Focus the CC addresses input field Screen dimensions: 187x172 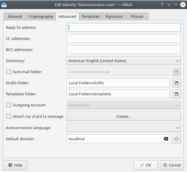point(124,38)
